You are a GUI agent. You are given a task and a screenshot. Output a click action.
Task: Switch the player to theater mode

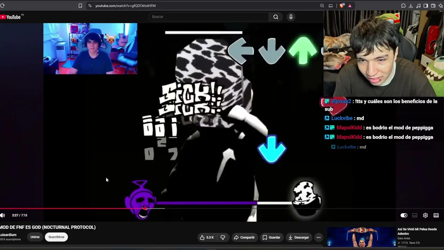click(x=436, y=215)
